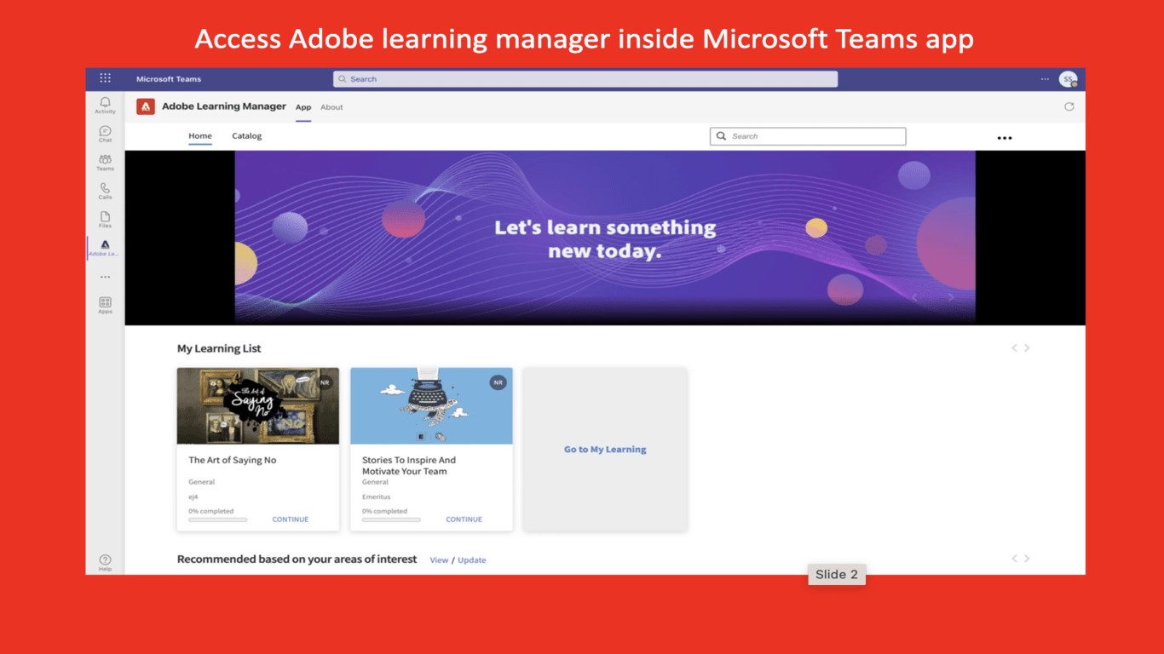Open the SS profile avatar
This screenshot has height=654, width=1164.
click(x=1068, y=79)
